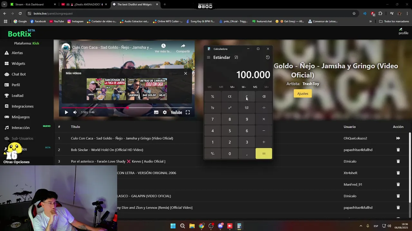The width and height of the screenshot is (412, 231).
Task: Select Bob Sinclar World Hold On title
Action: click(x=107, y=150)
